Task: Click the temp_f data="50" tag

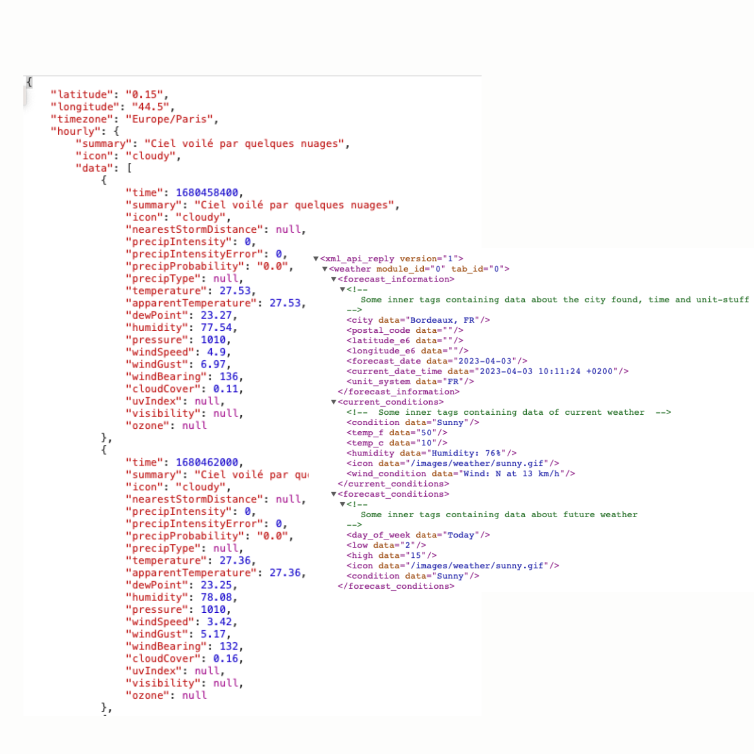Action: pyautogui.click(x=397, y=433)
